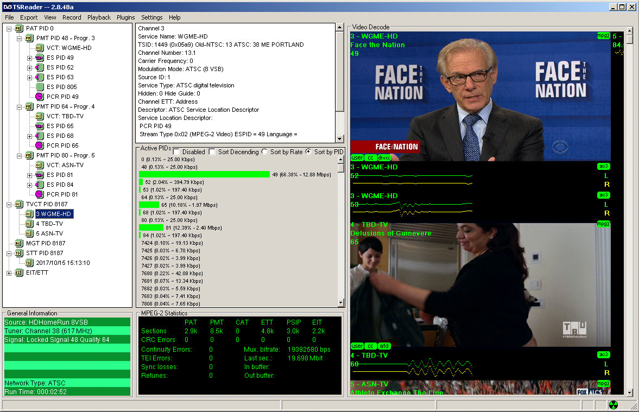Screen dimensions: 639x412
Task: Click the Video Decode scroll up arrow
Action: (630, 30)
